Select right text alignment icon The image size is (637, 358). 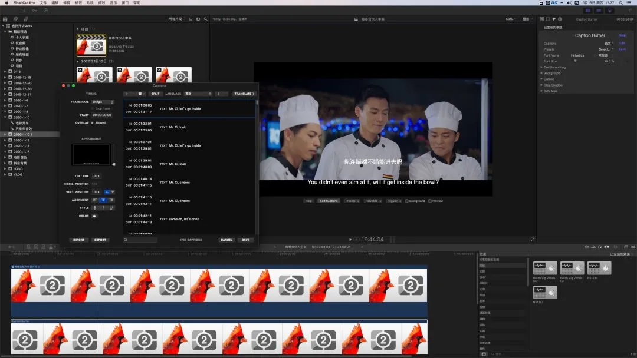[111, 200]
